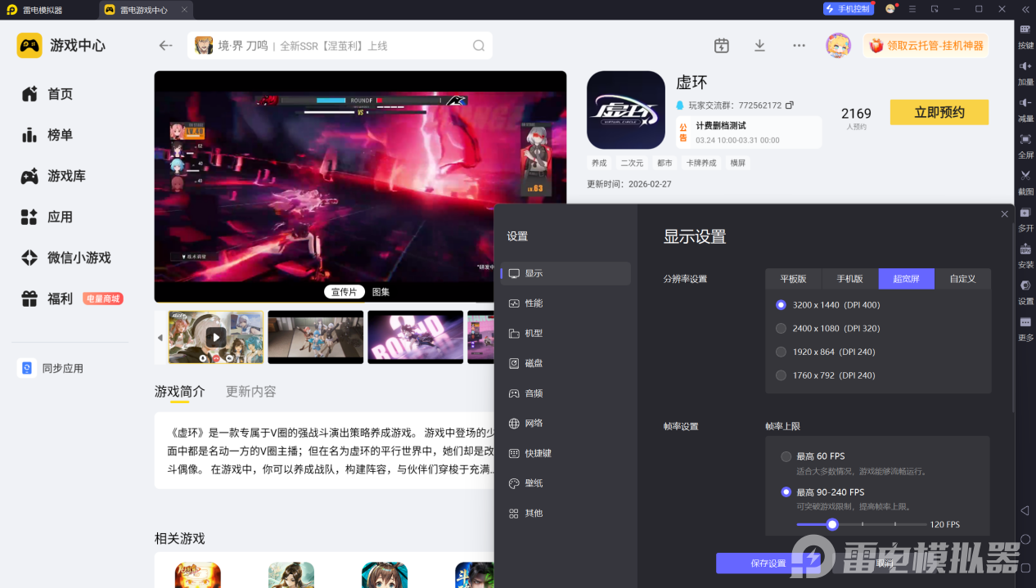Image resolution: width=1036 pixels, height=588 pixels.
Task: Click the 保存设置 button
Action: click(x=768, y=563)
